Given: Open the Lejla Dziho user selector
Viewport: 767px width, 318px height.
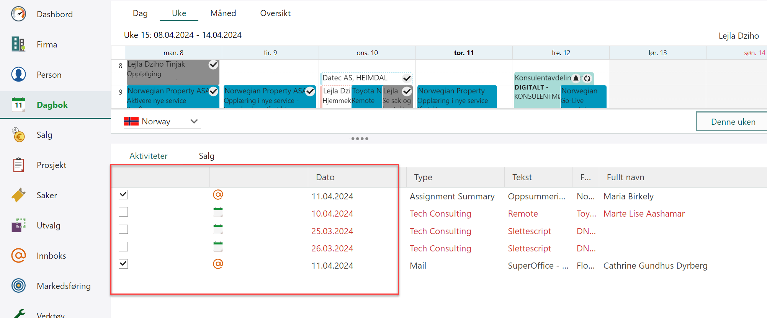Looking at the screenshot, I should click(738, 36).
